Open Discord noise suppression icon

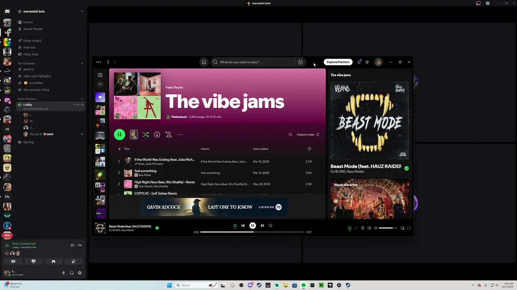[x=72, y=245]
